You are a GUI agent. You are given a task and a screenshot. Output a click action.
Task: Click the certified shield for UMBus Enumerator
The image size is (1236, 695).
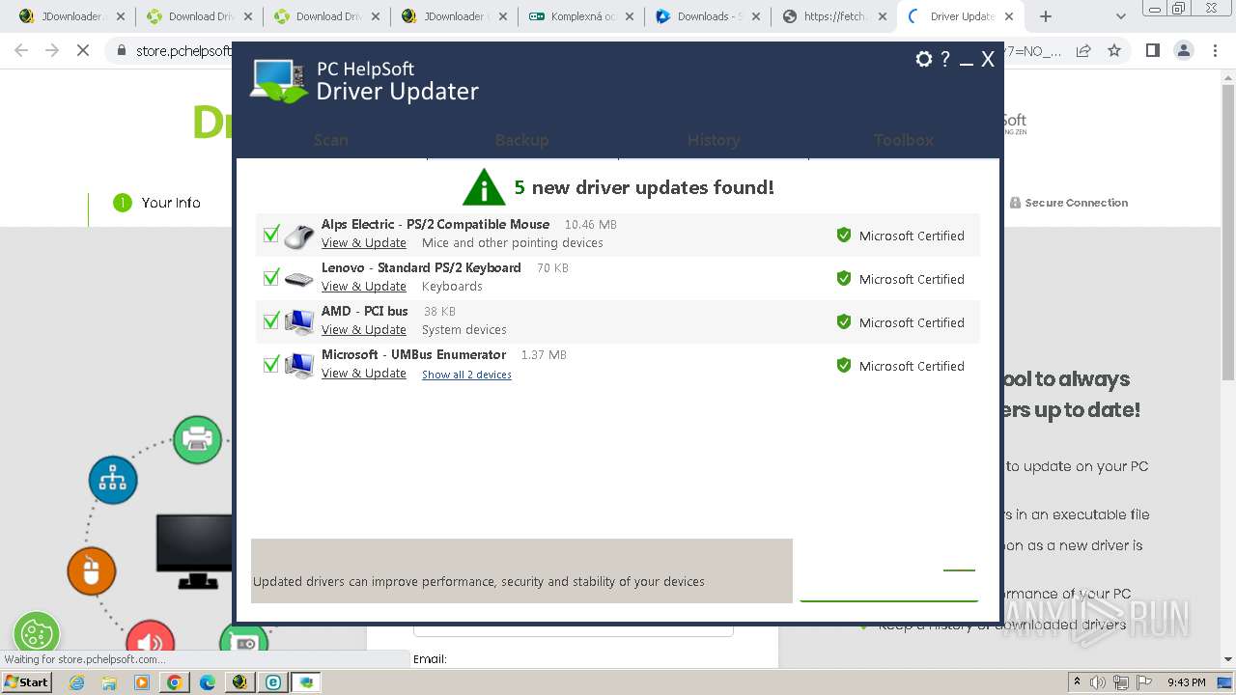click(844, 365)
